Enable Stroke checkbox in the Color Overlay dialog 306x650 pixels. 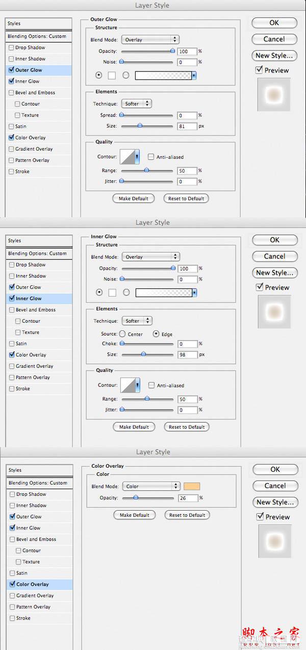click(12, 618)
